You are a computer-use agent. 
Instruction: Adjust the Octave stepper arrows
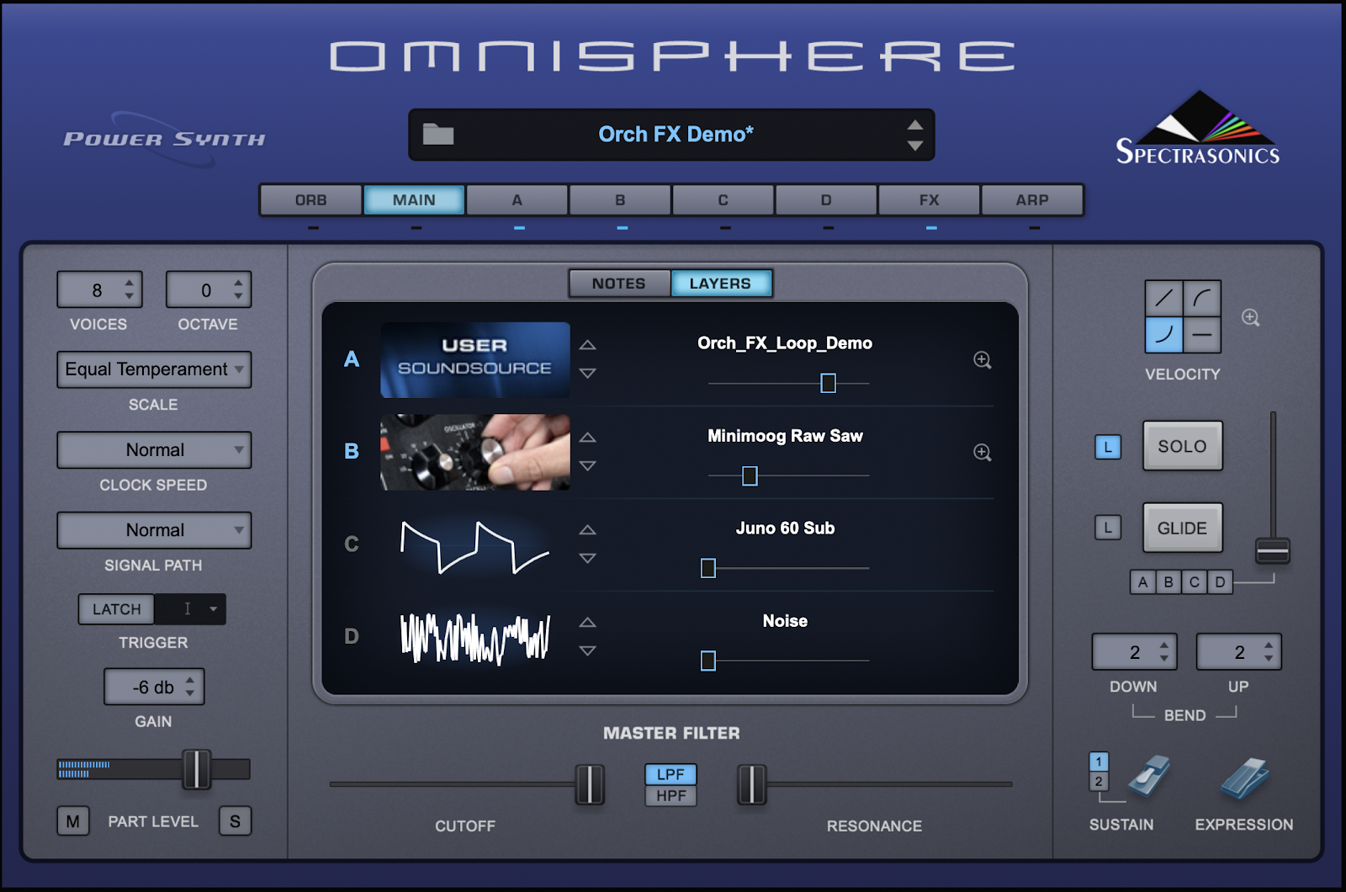click(238, 290)
